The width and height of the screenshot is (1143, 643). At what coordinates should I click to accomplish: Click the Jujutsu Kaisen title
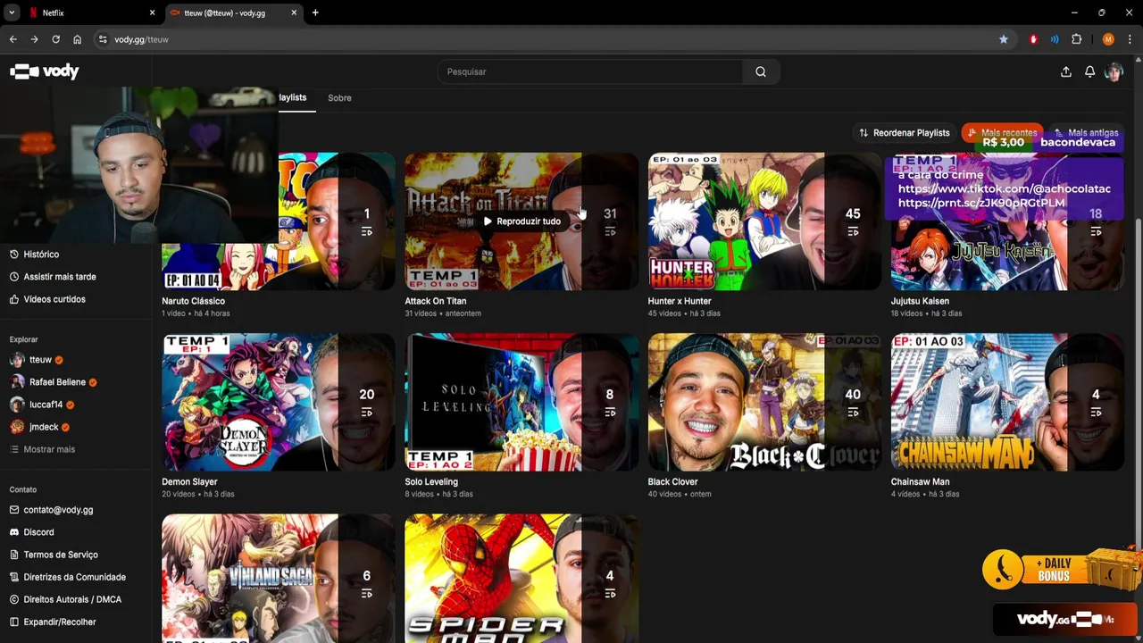coord(920,301)
